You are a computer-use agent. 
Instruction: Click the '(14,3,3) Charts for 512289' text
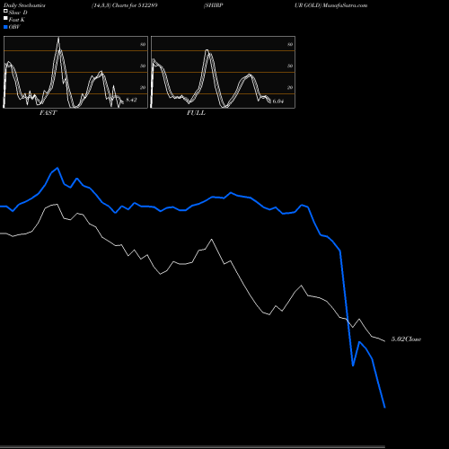click(x=125, y=5)
